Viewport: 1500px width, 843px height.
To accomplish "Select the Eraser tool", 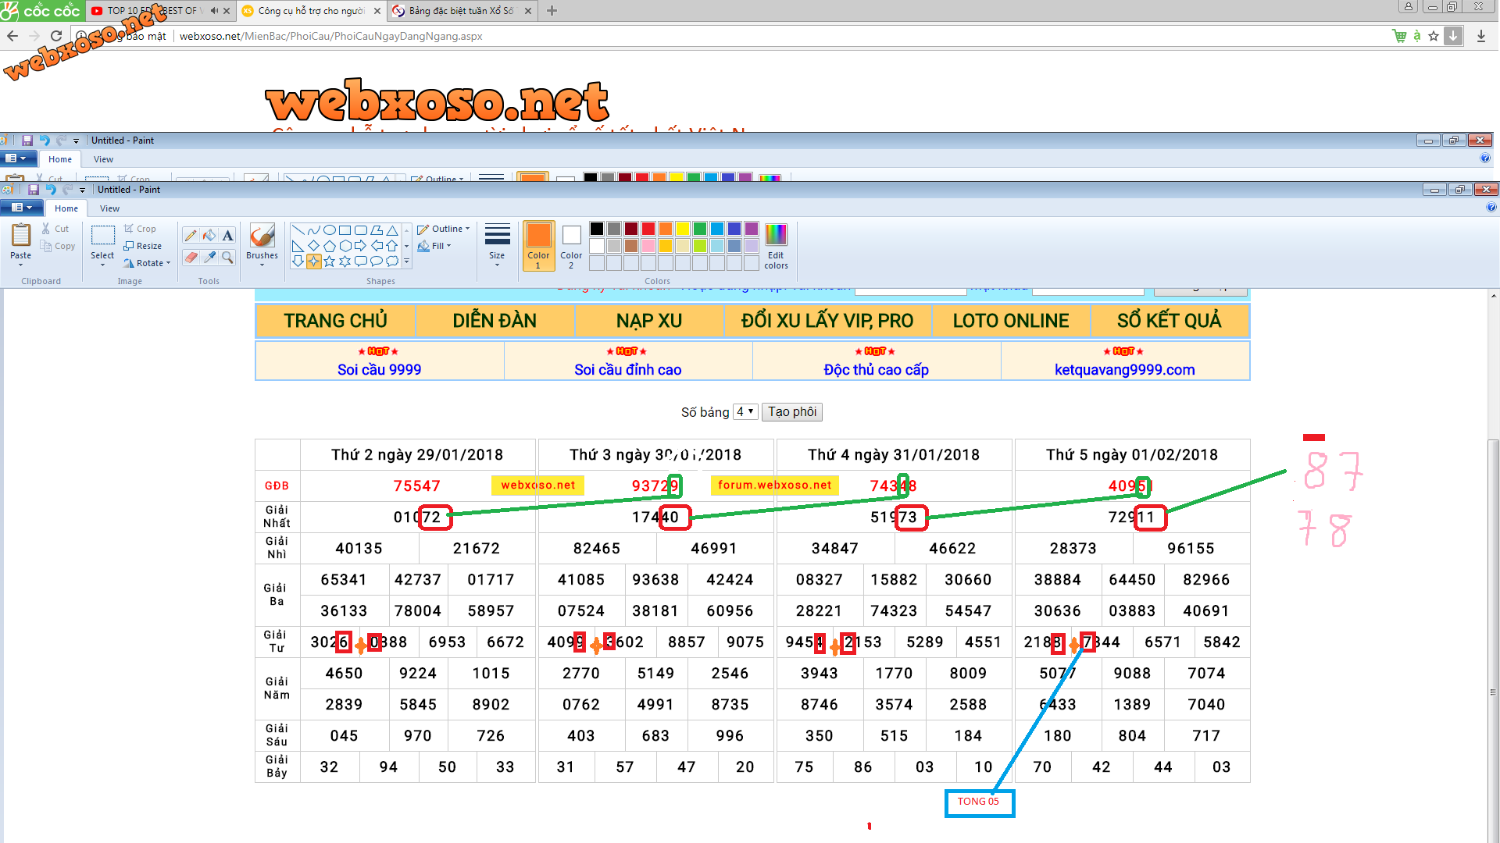I will (x=191, y=256).
